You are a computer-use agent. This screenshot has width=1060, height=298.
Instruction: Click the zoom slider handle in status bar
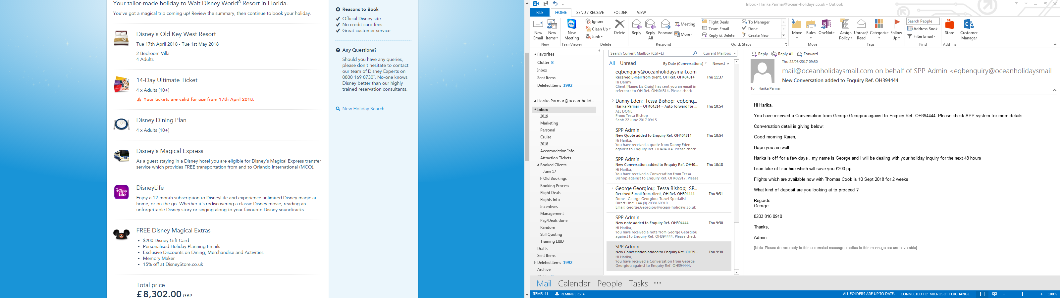click(x=1022, y=294)
